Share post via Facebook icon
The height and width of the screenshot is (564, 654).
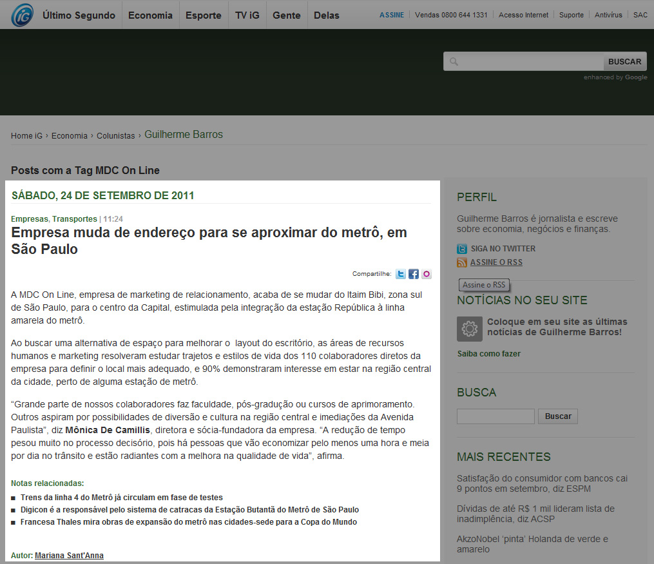point(414,274)
